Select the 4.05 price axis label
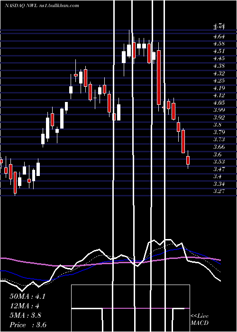Screen dimensions: 237x332 (219, 103)
